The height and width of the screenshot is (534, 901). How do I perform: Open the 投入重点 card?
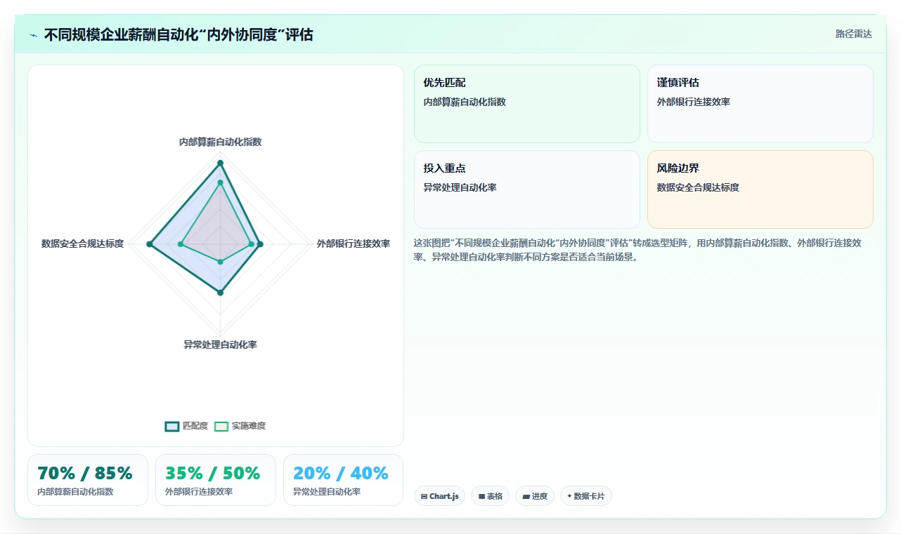point(527,189)
